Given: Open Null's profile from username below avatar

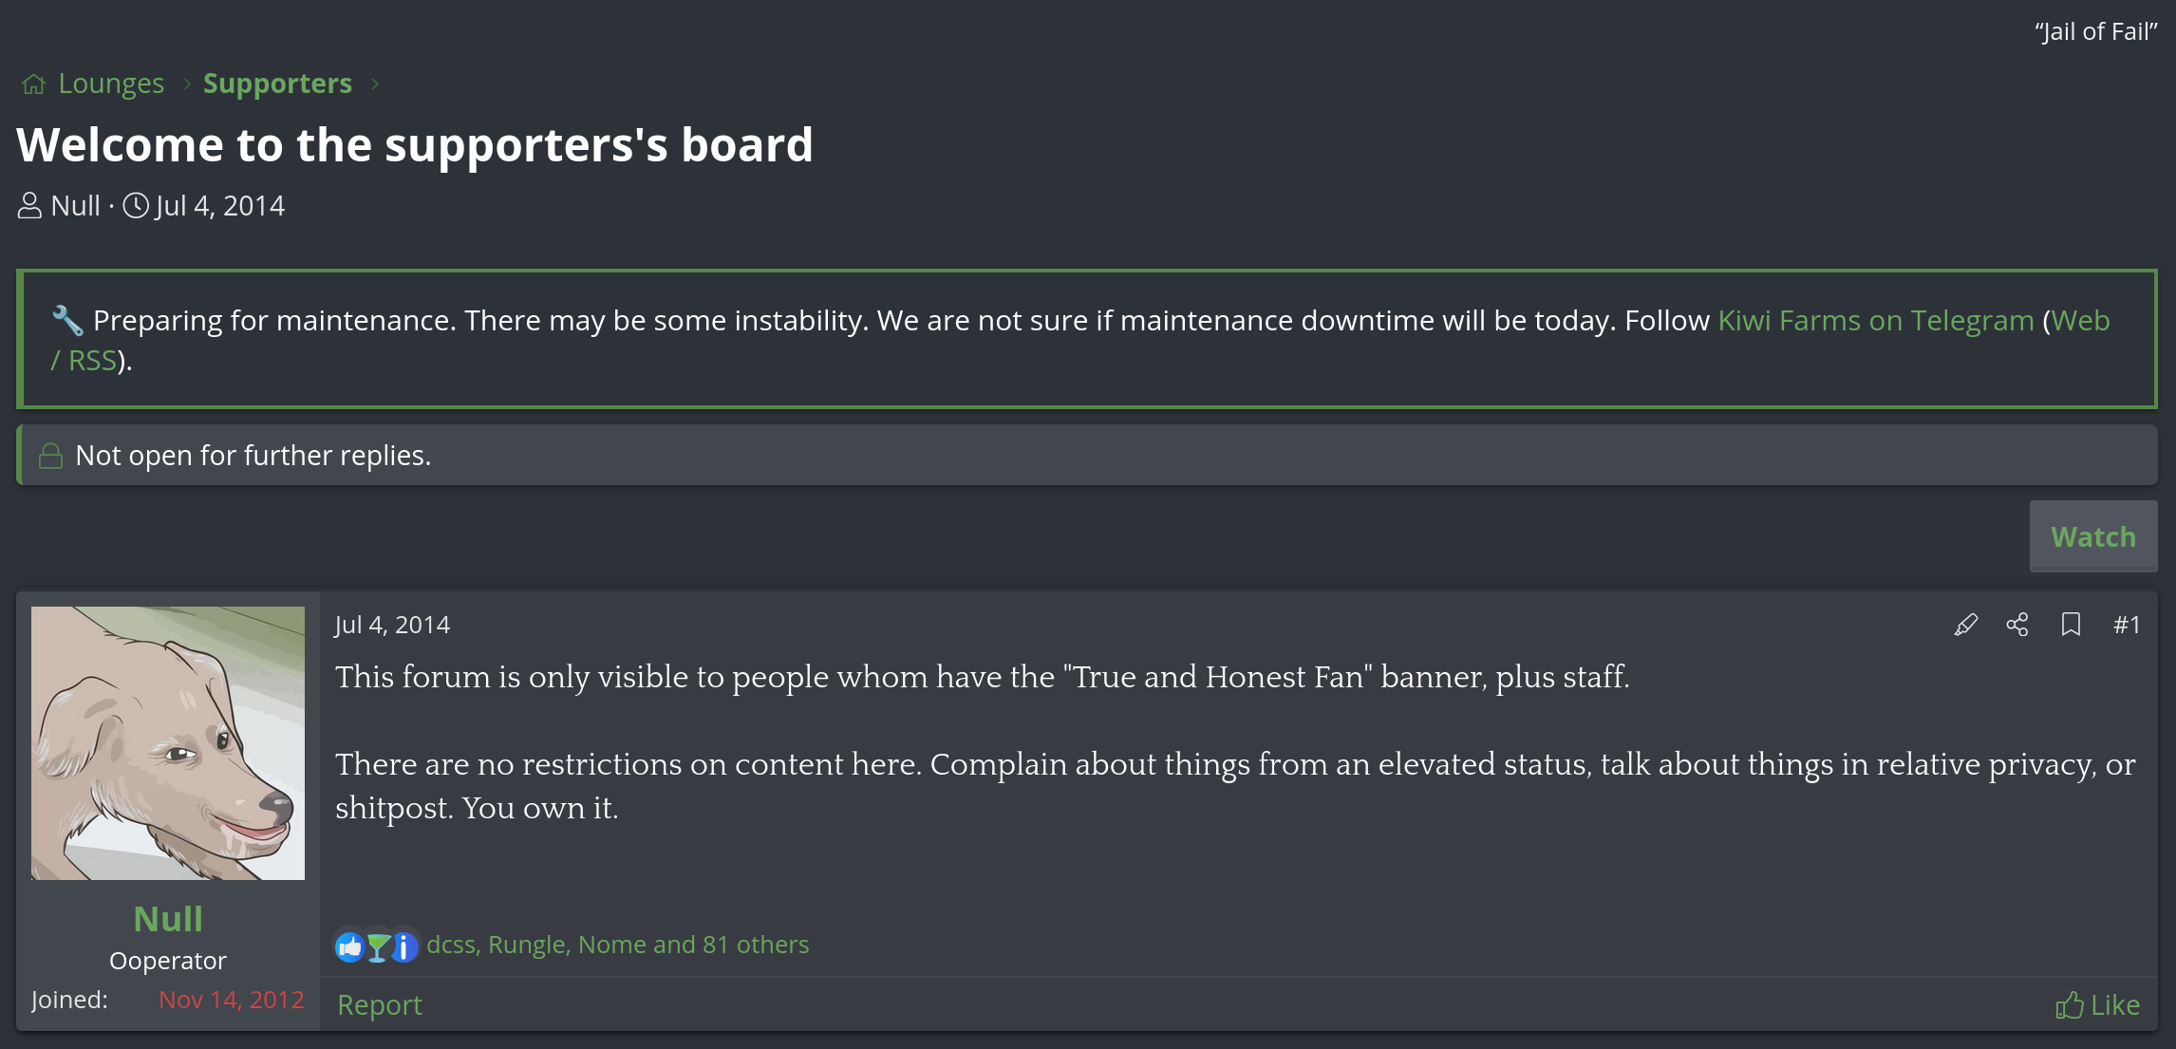Looking at the screenshot, I should click(168, 919).
